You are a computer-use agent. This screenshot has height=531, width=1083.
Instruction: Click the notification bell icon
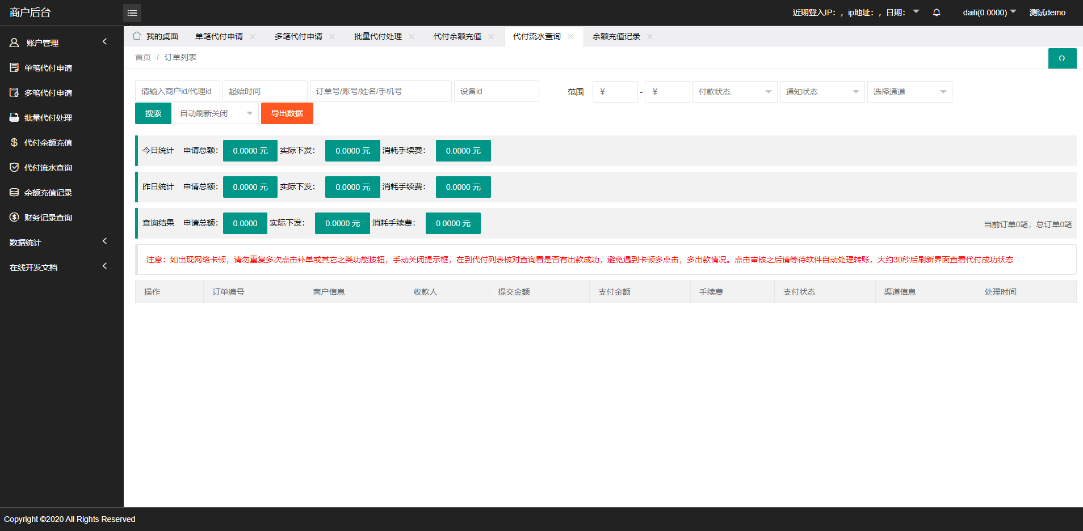[x=937, y=12]
